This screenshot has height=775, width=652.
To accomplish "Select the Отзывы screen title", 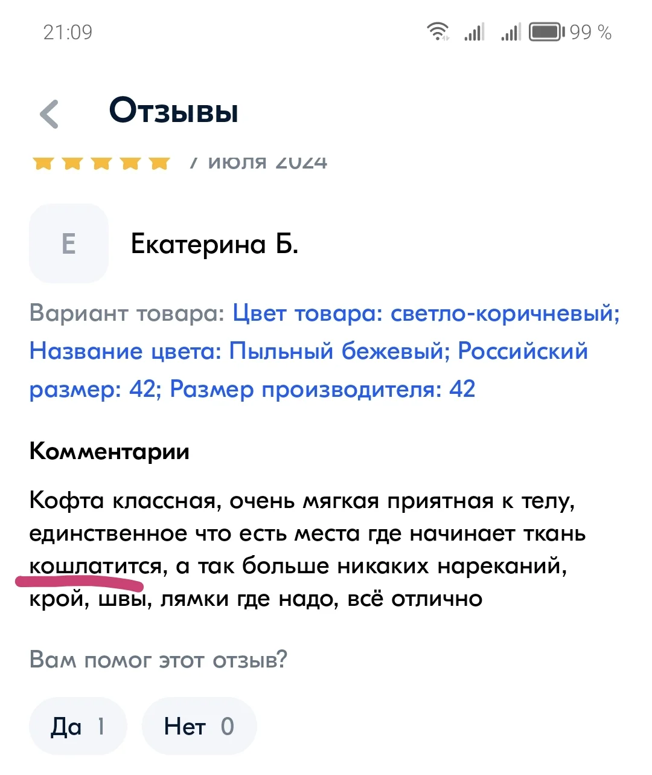I will click(173, 111).
